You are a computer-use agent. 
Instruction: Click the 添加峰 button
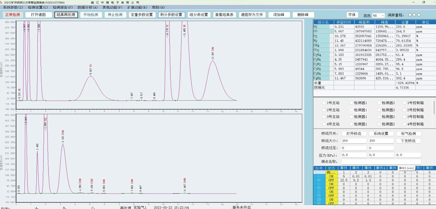click(279, 15)
